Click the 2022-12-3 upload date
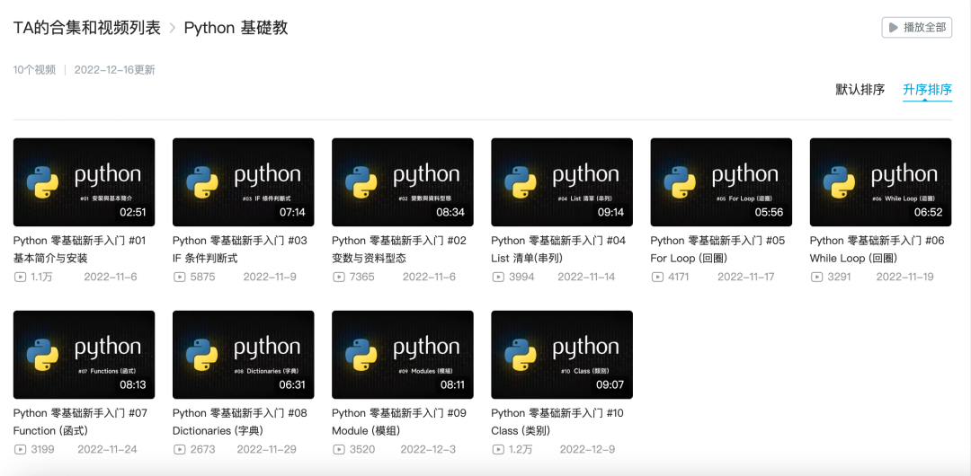This screenshot has height=476, width=971. tap(429, 449)
